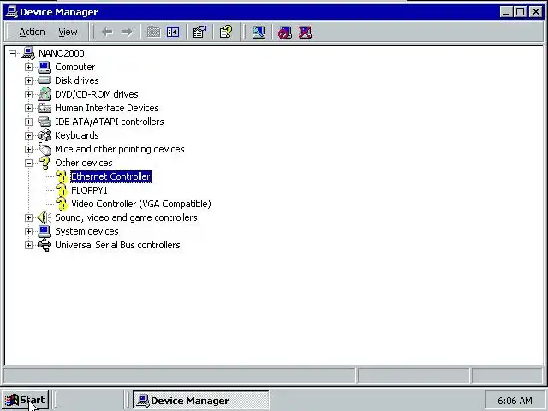
Task: Select the IDE ATA/ATAPI controllers label
Action: [x=110, y=122]
